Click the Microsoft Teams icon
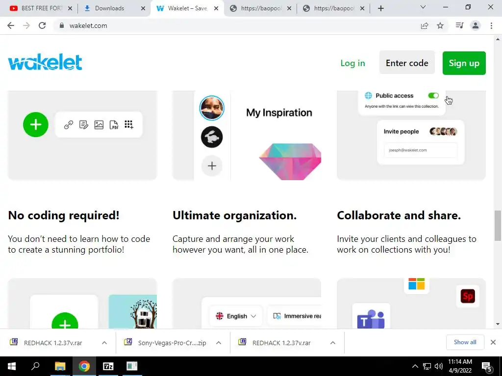 point(371,319)
